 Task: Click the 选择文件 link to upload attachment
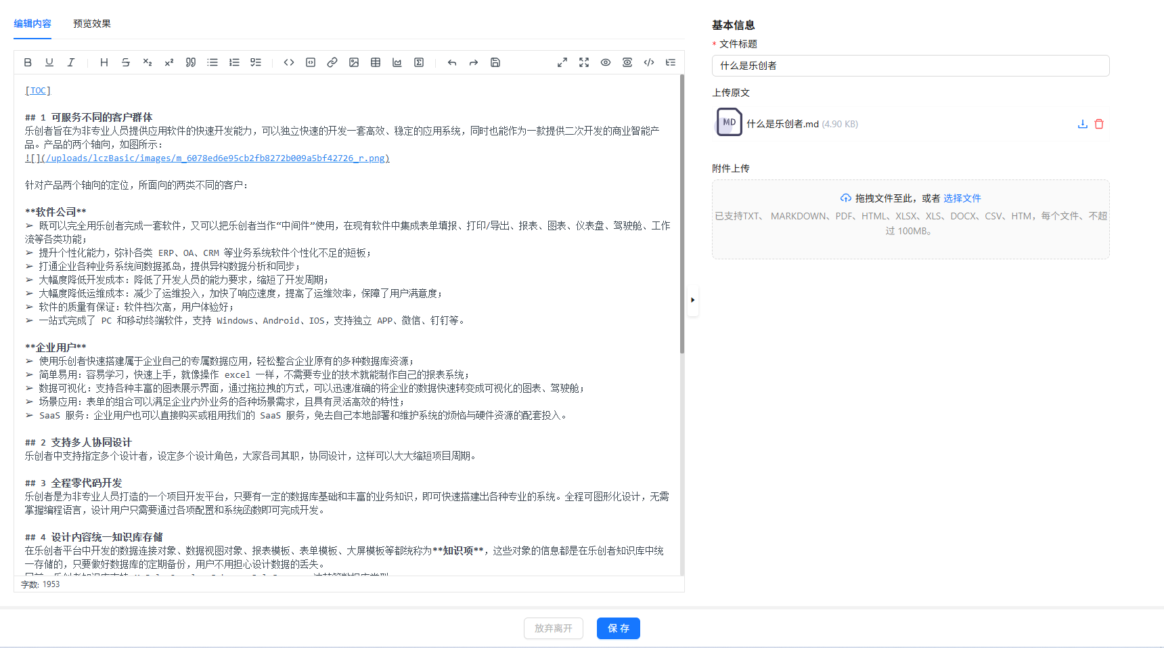[x=962, y=198]
